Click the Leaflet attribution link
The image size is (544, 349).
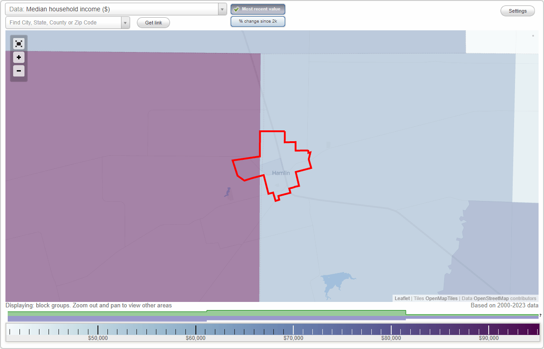(402, 298)
